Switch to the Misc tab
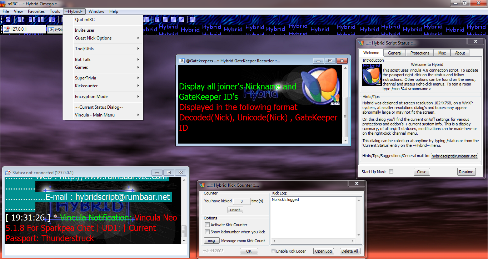Screen dimensions: 488x259 click(442, 53)
